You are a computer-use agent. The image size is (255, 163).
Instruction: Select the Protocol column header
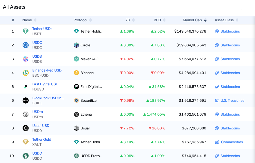pyautogui.click(x=81, y=20)
